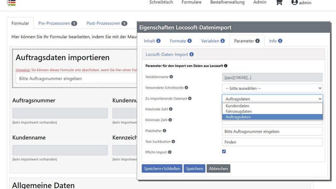Click the admin account label
336x189 pixels.
pos(305,3)
